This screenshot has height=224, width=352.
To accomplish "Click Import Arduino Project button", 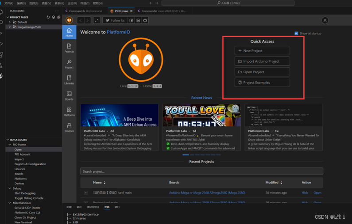I will tap(262, 61).
